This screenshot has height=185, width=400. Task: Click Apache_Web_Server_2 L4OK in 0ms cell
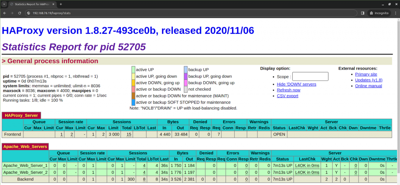(x=307, y=172)
